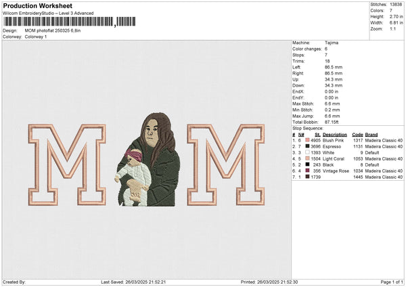Click the 'Description' column header
The width and height of the screenshot is (406, 287).
tap(335, 135)
